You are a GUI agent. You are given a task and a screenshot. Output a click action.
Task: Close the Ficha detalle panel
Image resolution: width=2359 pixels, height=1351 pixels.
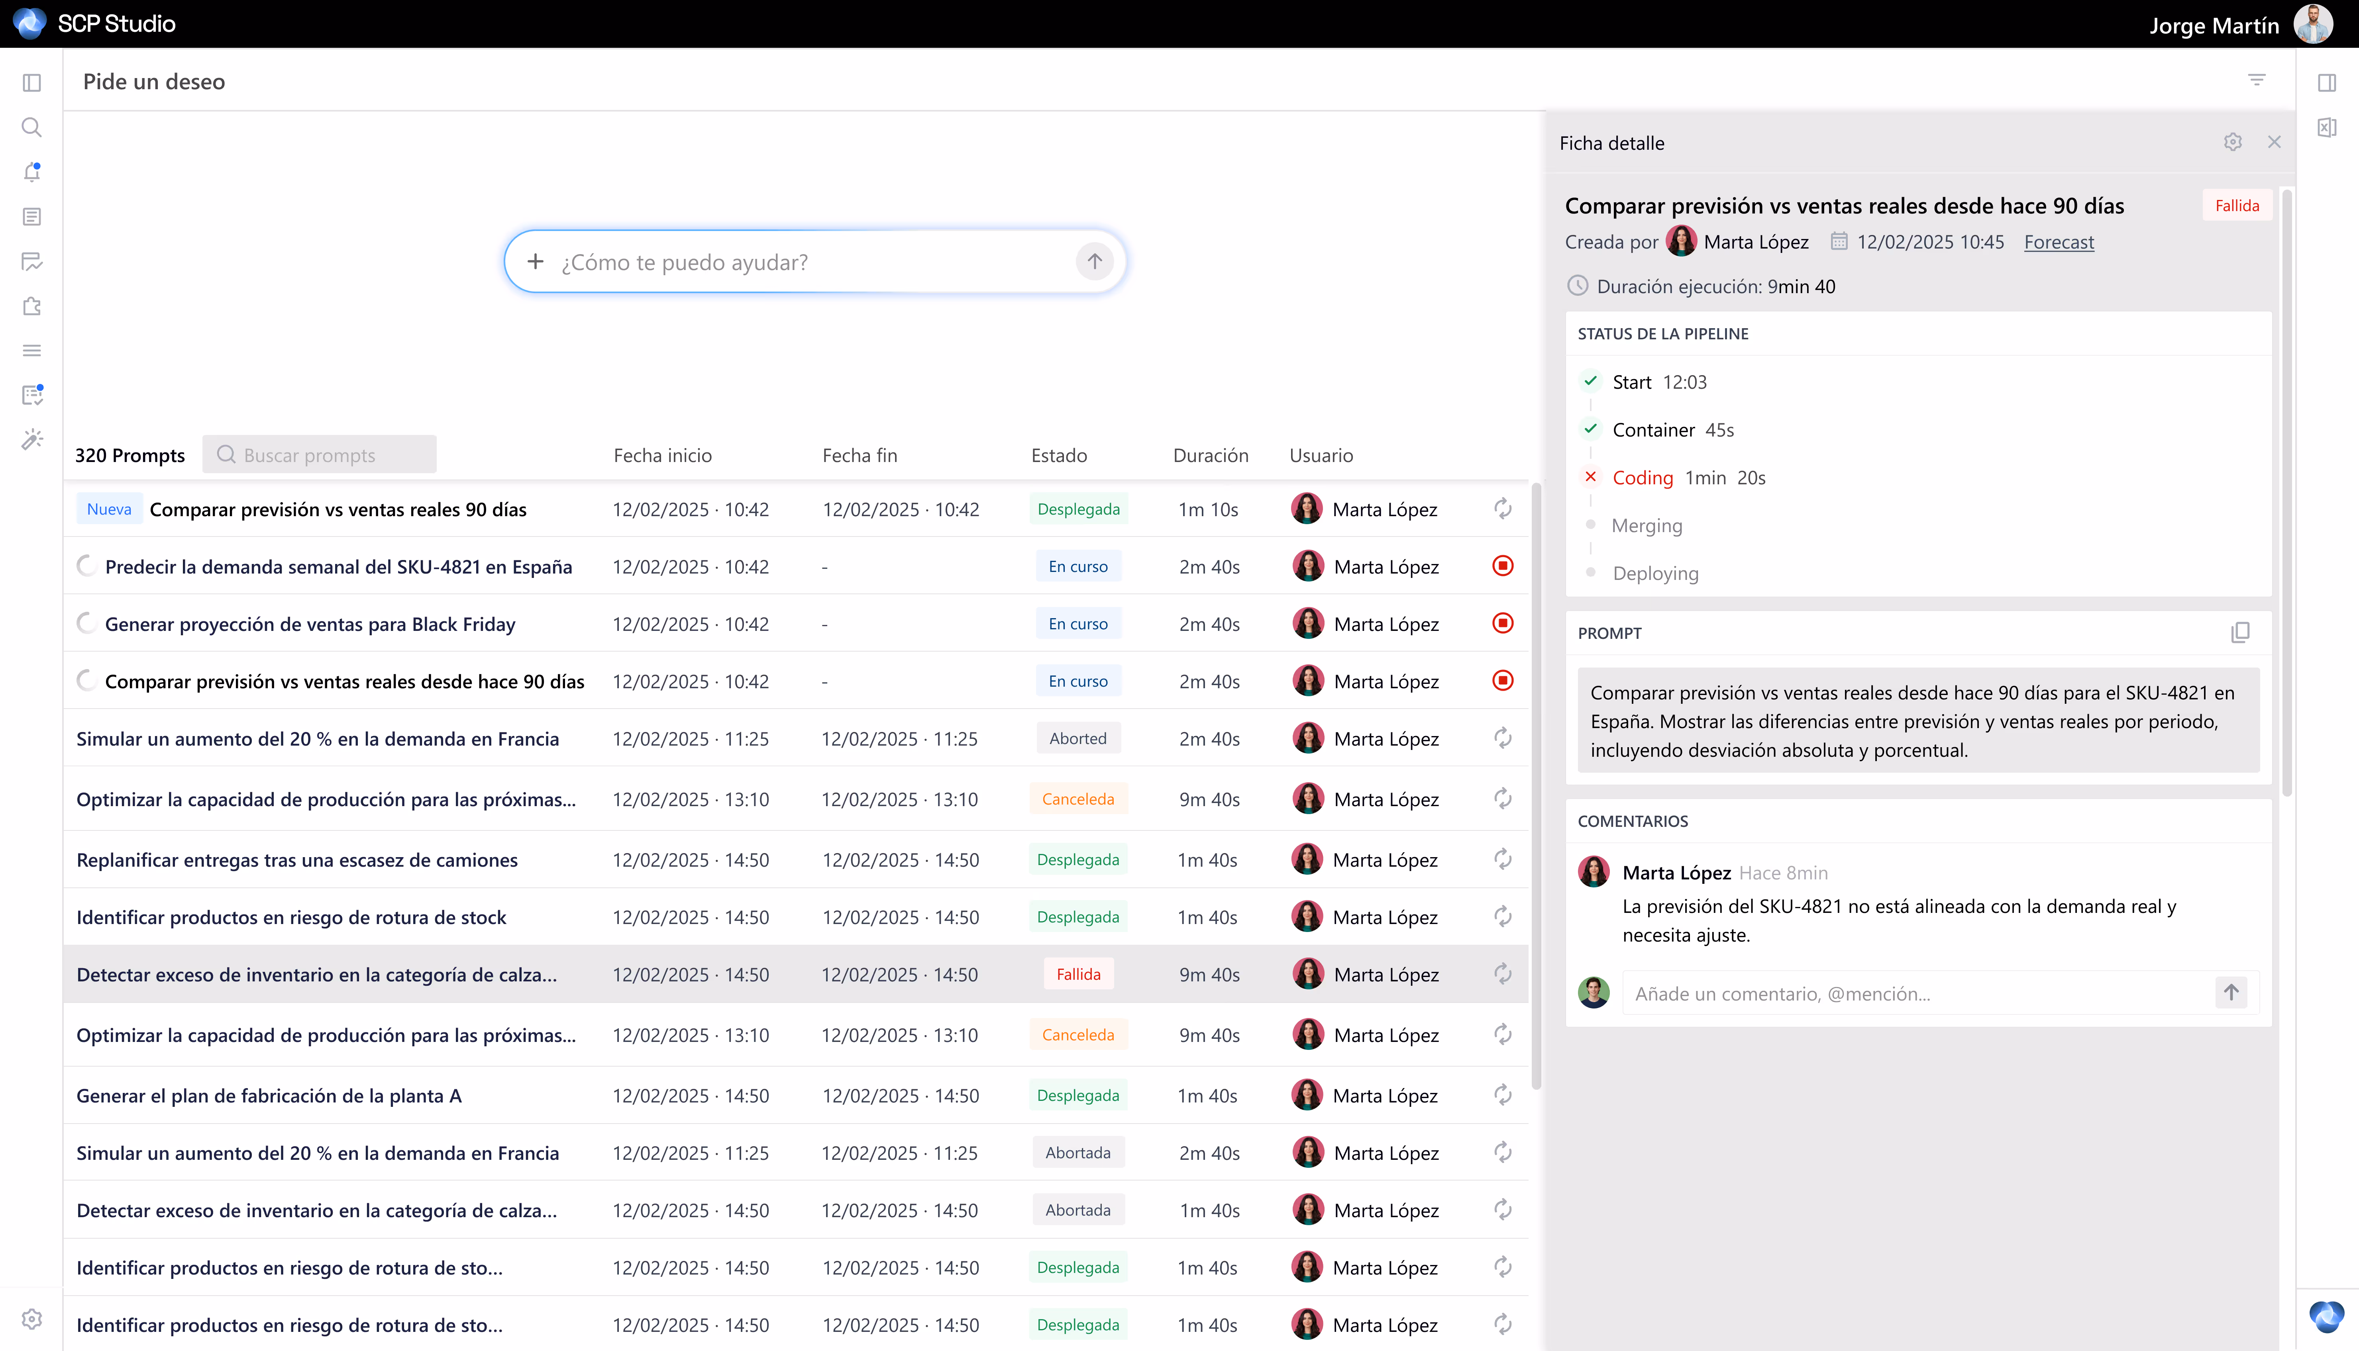click(x=2275, y=142)
